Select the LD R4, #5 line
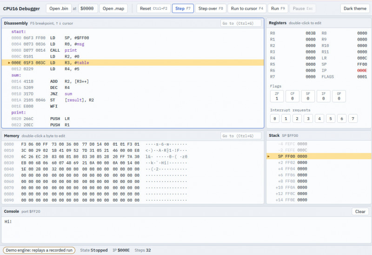 (x=133, y=69)
